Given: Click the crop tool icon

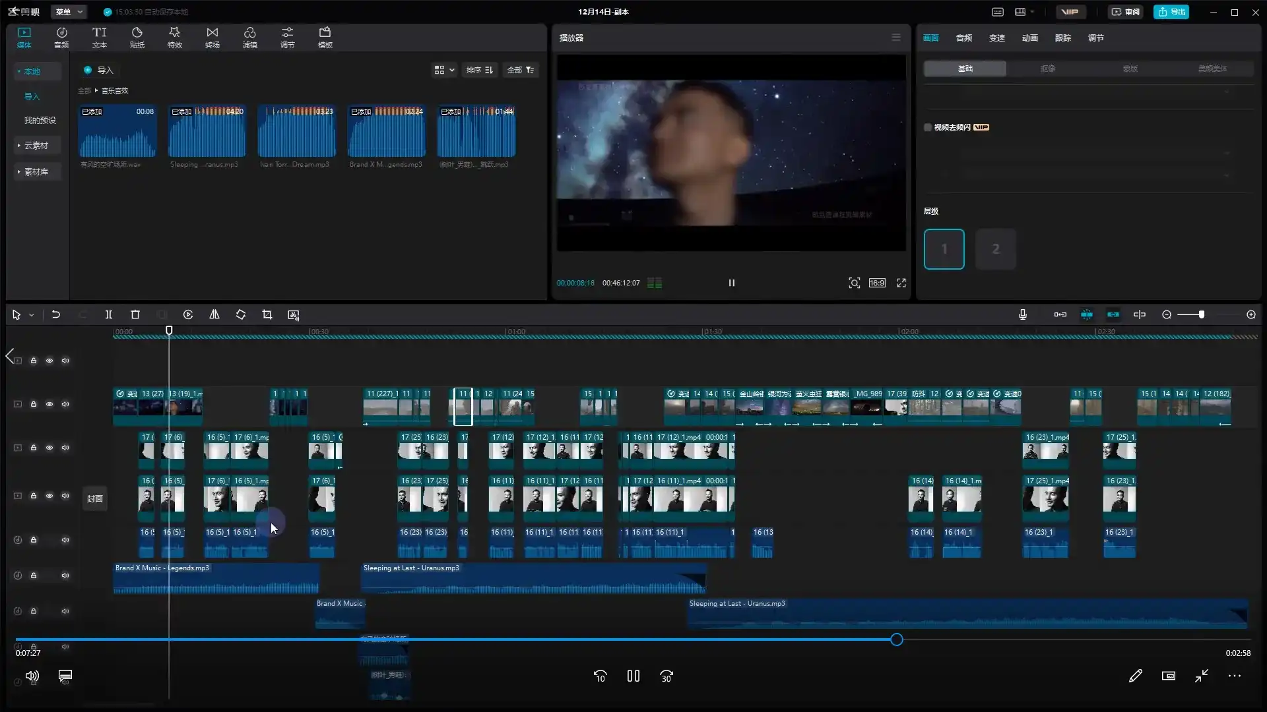Looking at the screenshot, I should (x=267, y=315).
